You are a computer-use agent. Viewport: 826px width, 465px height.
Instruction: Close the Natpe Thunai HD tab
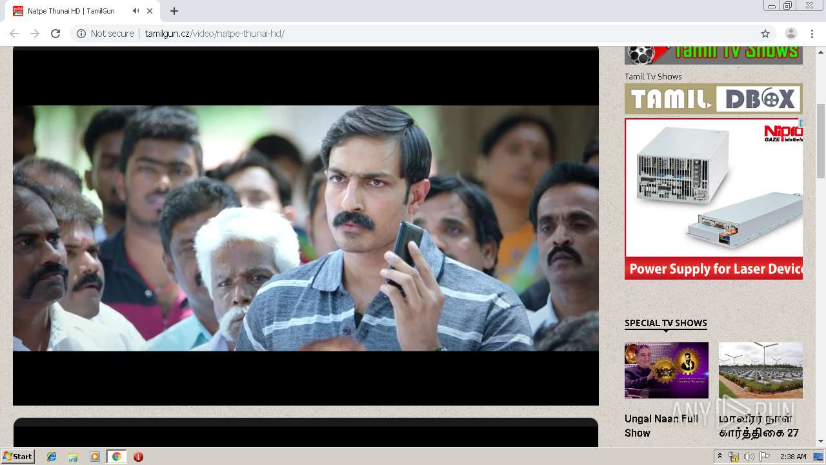150,11
